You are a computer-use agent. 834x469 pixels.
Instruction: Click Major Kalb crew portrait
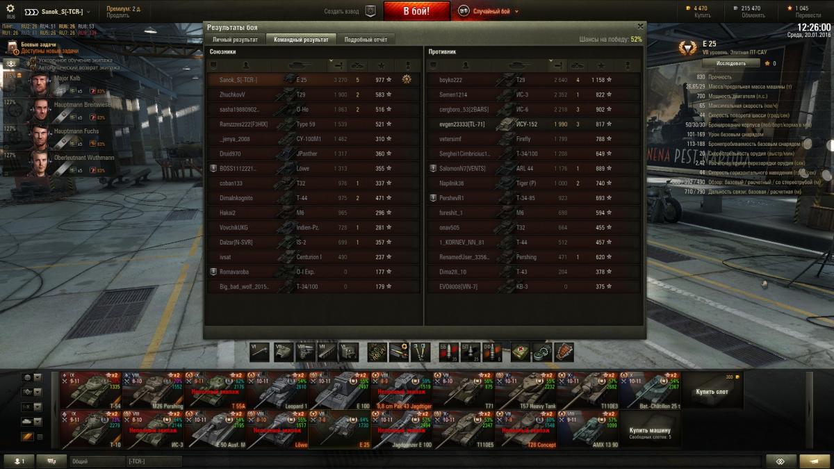coord(40,84)
